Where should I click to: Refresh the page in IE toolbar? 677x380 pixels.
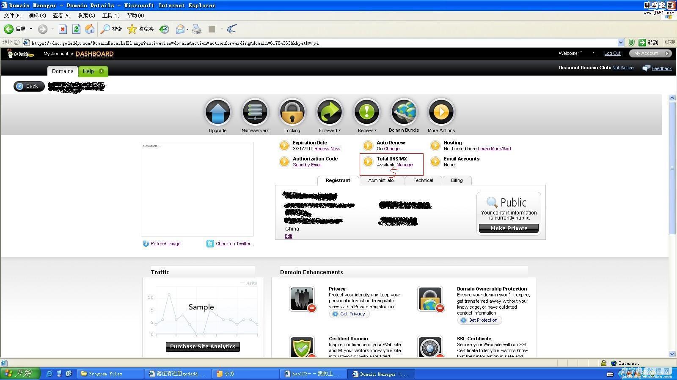tap(76, 29)
